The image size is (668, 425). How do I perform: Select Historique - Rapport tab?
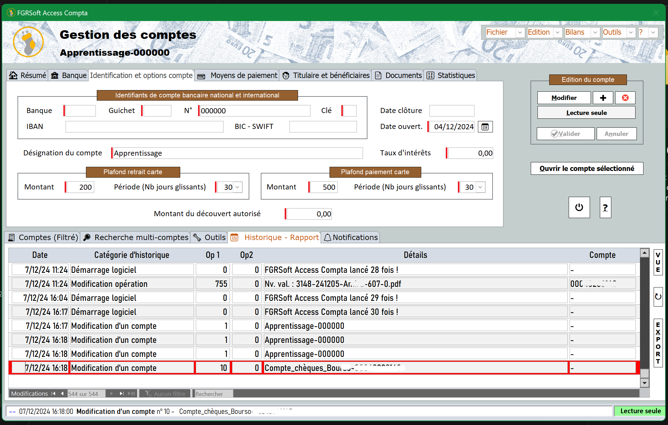pyautogui.click(x=274, y=237)
